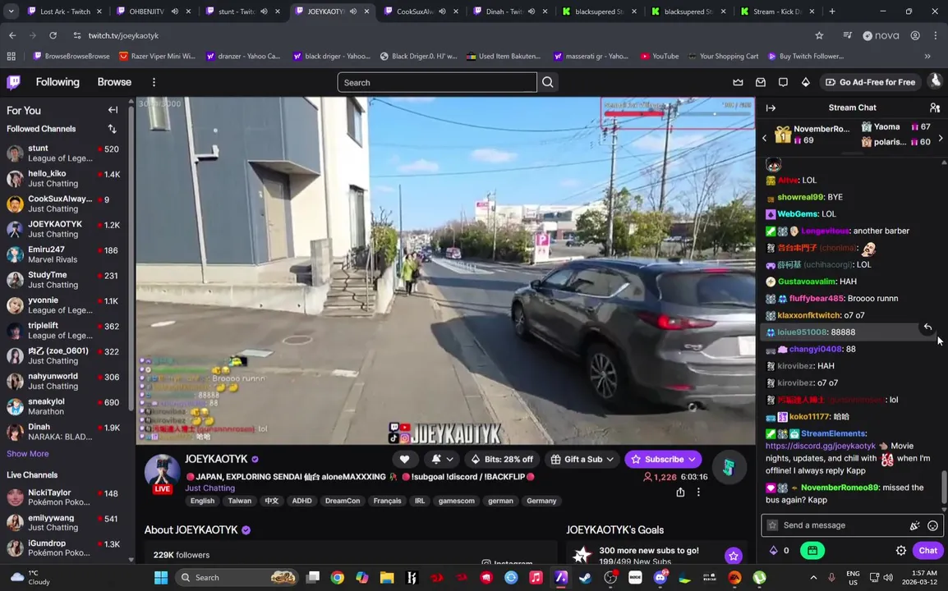Open the Browse menu item
The height and width of the screenshot is (591, 948).
click(114, 82)
